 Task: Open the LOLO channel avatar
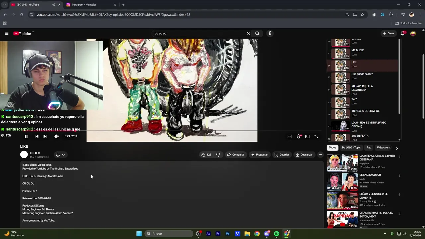[24, 155]
